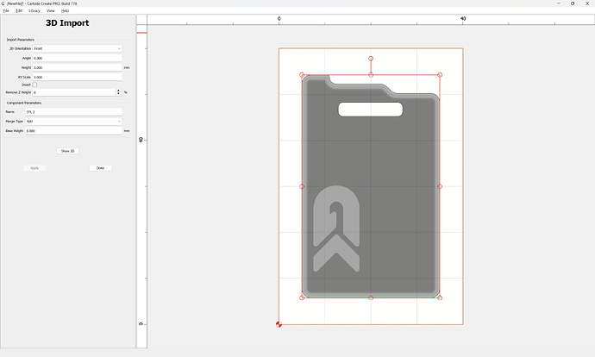Screen dimensions: 595x357
Task: Expand the Merge Type dropdown
Action: [x=73, y=122]
